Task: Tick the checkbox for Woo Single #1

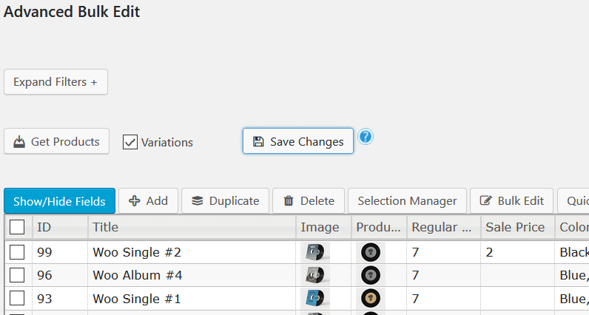Action: [x=17, y=299]
